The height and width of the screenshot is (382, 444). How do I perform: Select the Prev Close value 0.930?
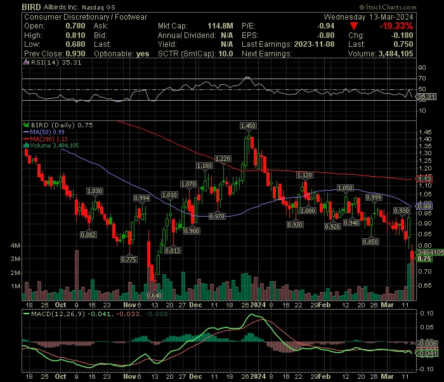pyautogui.click(x=75, y=54)
